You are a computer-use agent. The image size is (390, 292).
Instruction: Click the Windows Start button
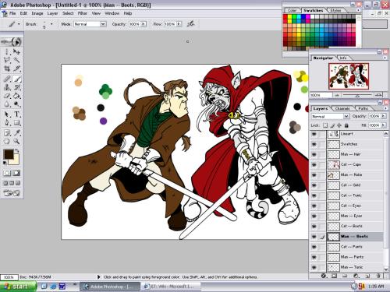[18, 287]
